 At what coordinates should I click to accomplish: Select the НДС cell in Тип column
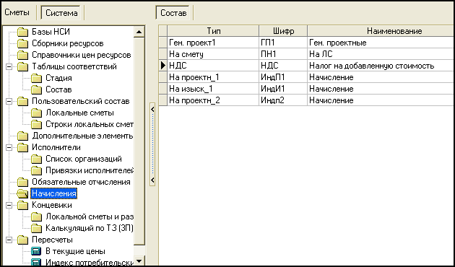click(213, 66)
